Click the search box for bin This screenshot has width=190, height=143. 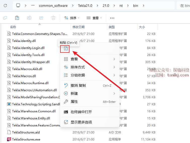tap(183, 6)
